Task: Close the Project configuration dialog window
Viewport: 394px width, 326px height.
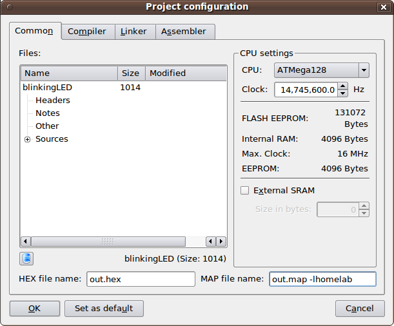Action: point(385,7)
